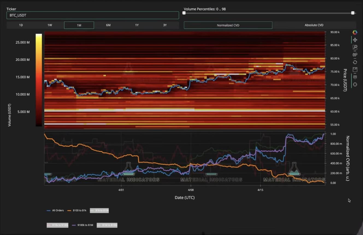Switch to the 1W timeframe
Viewport: 363px width, 235px height.
pos(50,25)
